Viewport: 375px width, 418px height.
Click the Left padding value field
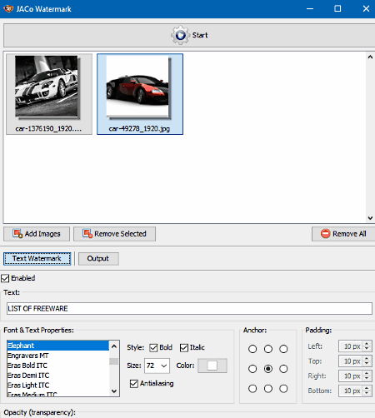351,346
